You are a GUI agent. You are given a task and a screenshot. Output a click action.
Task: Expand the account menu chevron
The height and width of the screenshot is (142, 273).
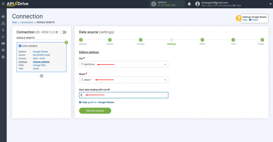click(270, 4)
